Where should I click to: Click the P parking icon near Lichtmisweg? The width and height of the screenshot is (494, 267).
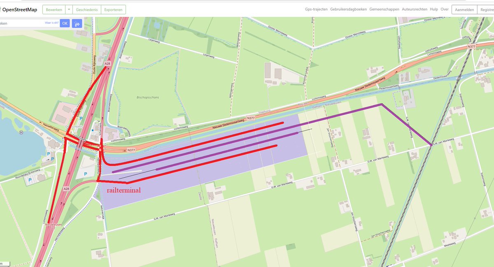pyautogui.click(x=82, y=118)
